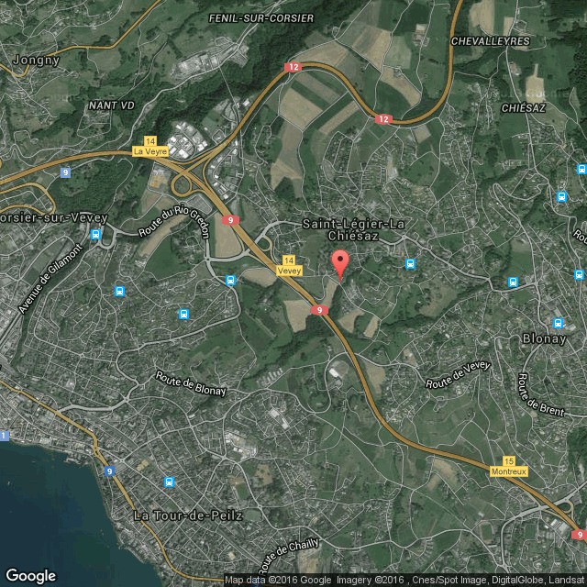Image resolution: width=587 pixels, height=587 pixels.
Task: Click the La Tour-de-Peilz town label
Action: click(188, 515)
